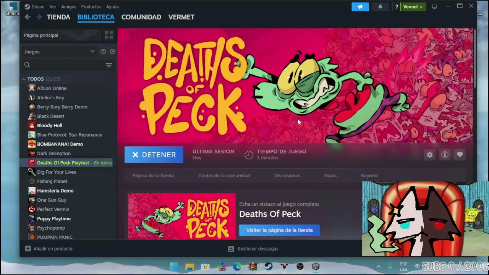The width and height of the screenshot is (489, 275).
Task: Go forward with the right arrow
Action: pos(39,17)
